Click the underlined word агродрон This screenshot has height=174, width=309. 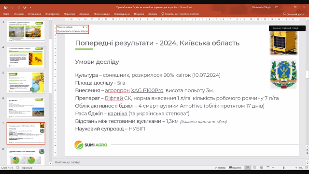pyautogui.click(x=117, y=90)
